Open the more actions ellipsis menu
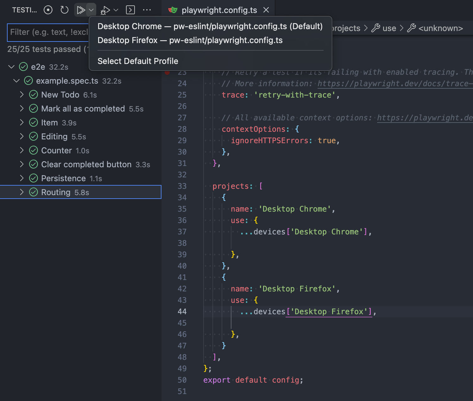The width and height of the screenshot is (473, 401). point(147,10)
